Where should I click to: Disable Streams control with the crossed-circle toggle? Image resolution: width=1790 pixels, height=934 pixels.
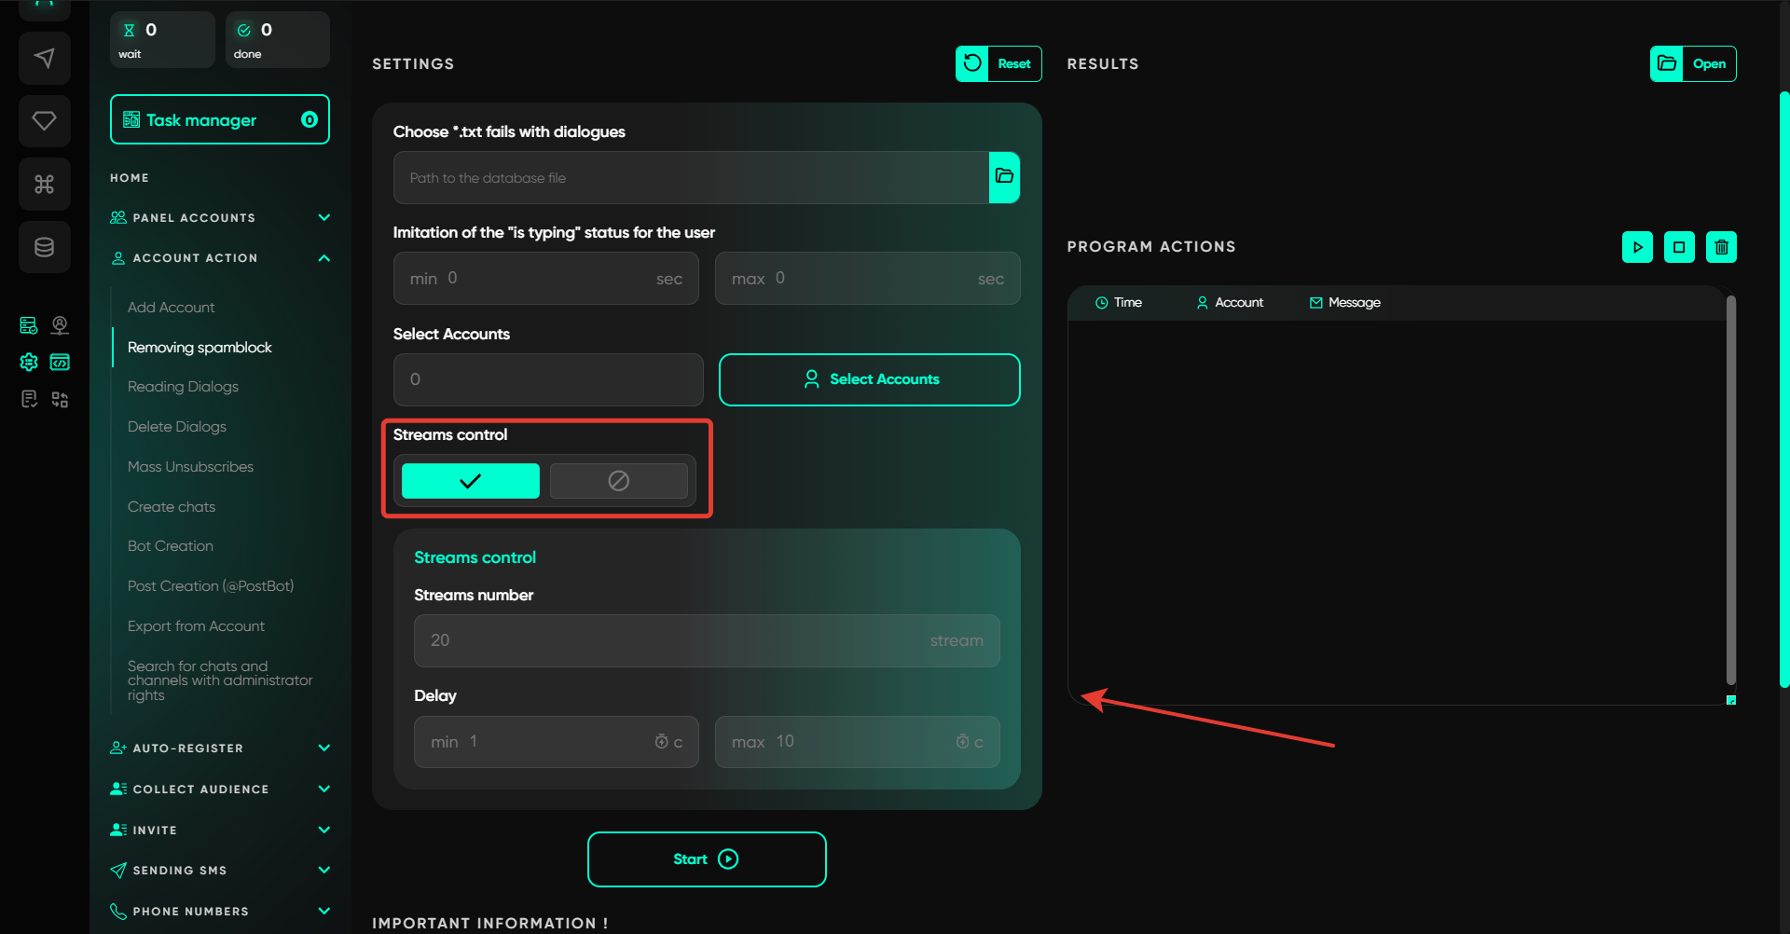618,481
